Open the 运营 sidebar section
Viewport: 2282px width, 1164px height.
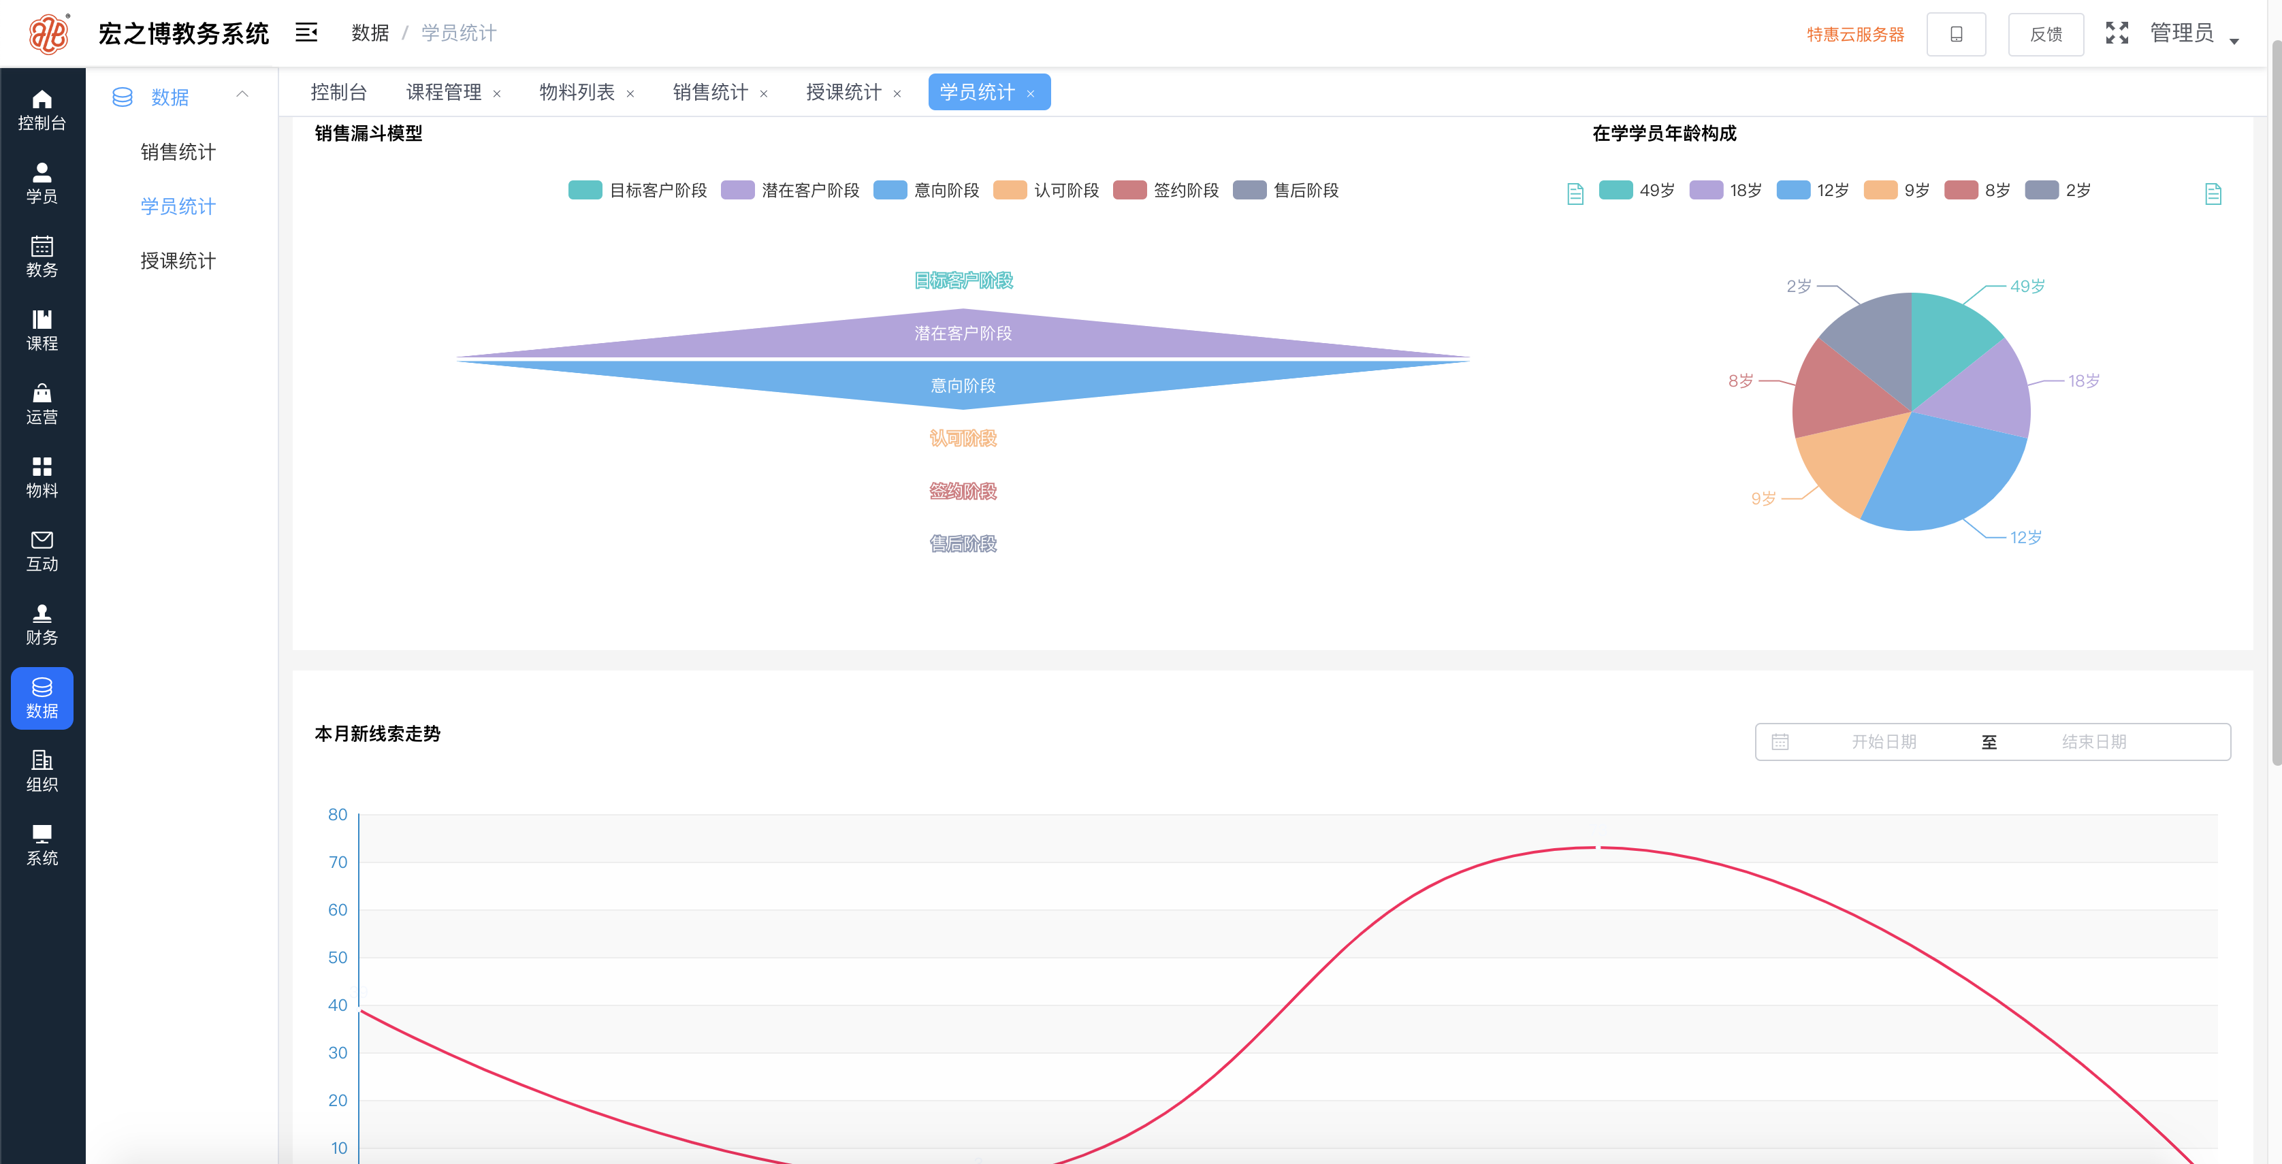pyautogui.click(x=42, y=404)
